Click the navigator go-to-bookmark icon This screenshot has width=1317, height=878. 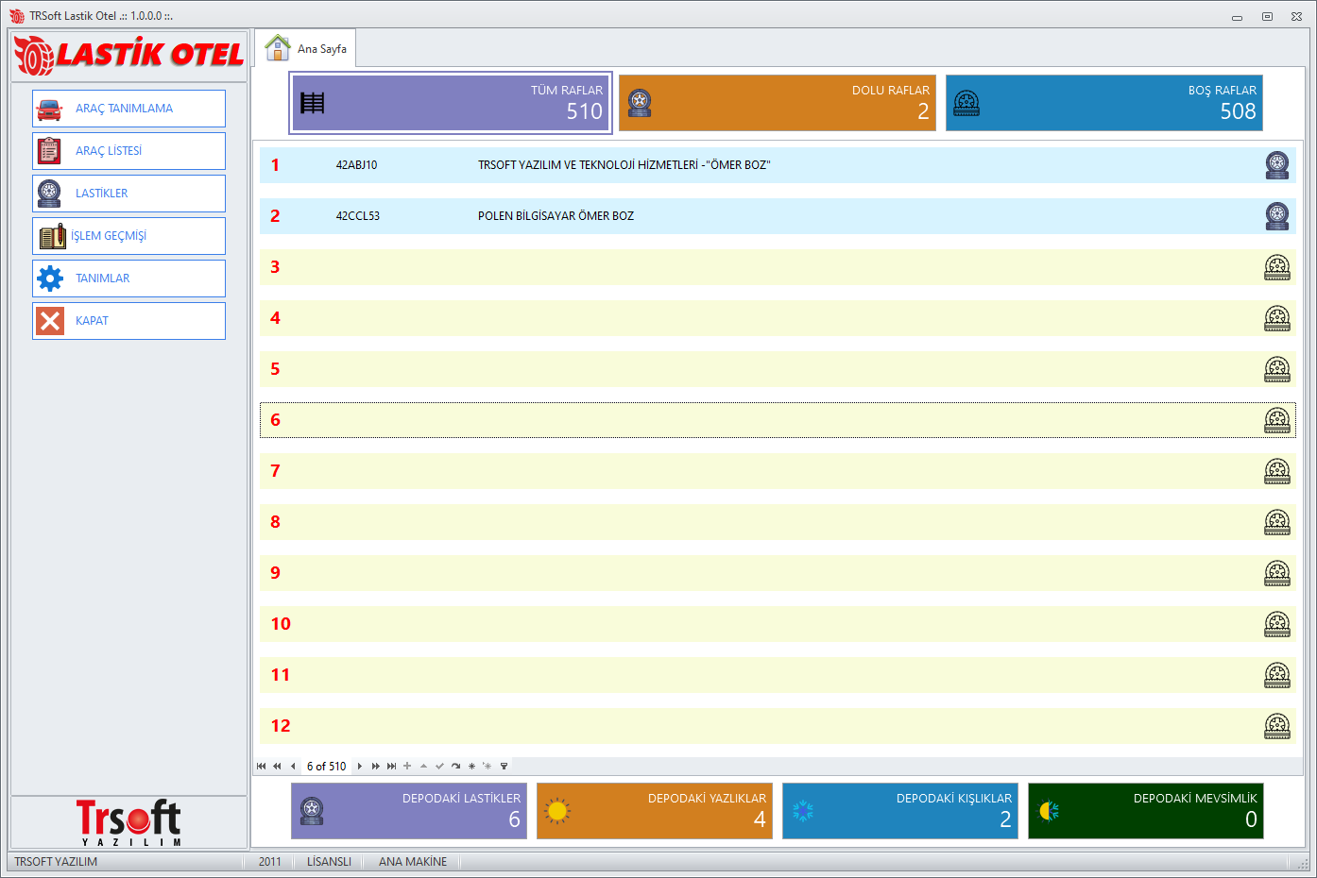point(487,766)
